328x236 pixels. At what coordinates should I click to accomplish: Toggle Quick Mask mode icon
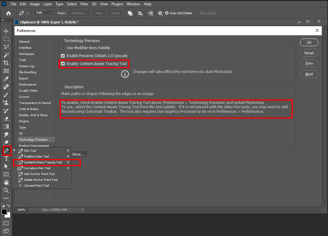(x=6, y=223)
